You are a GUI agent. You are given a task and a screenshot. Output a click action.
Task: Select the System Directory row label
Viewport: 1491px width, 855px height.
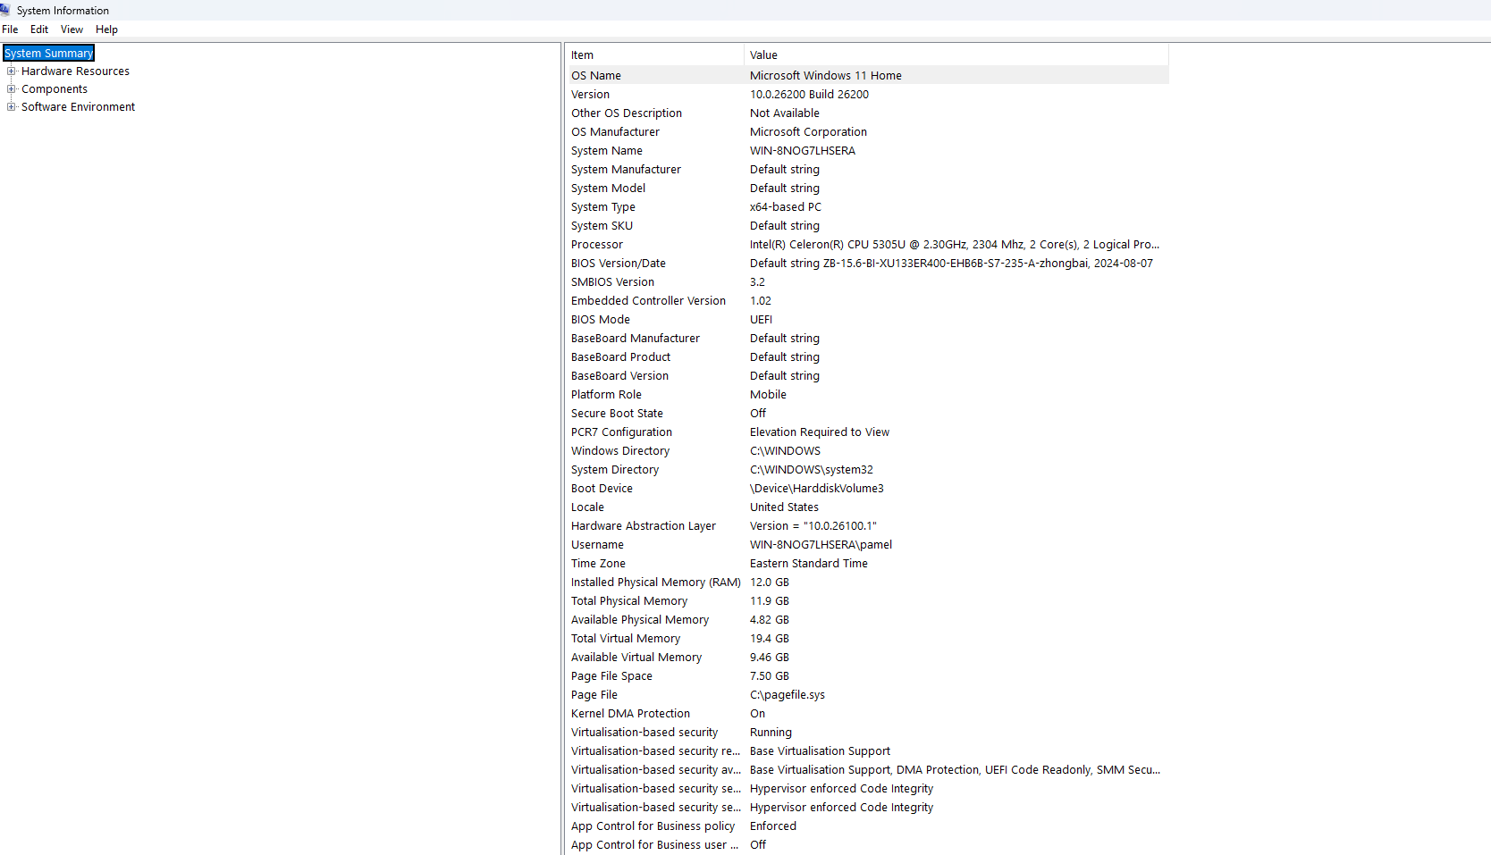pos(615,470)
